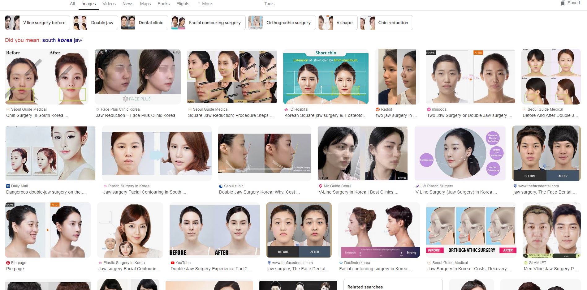Choose the 'Facial contouring surgery' chip

pos(208,23)
